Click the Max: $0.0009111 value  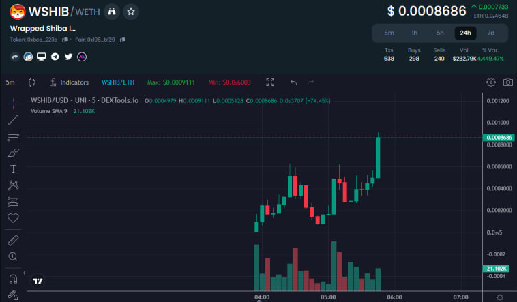point(171,82)
